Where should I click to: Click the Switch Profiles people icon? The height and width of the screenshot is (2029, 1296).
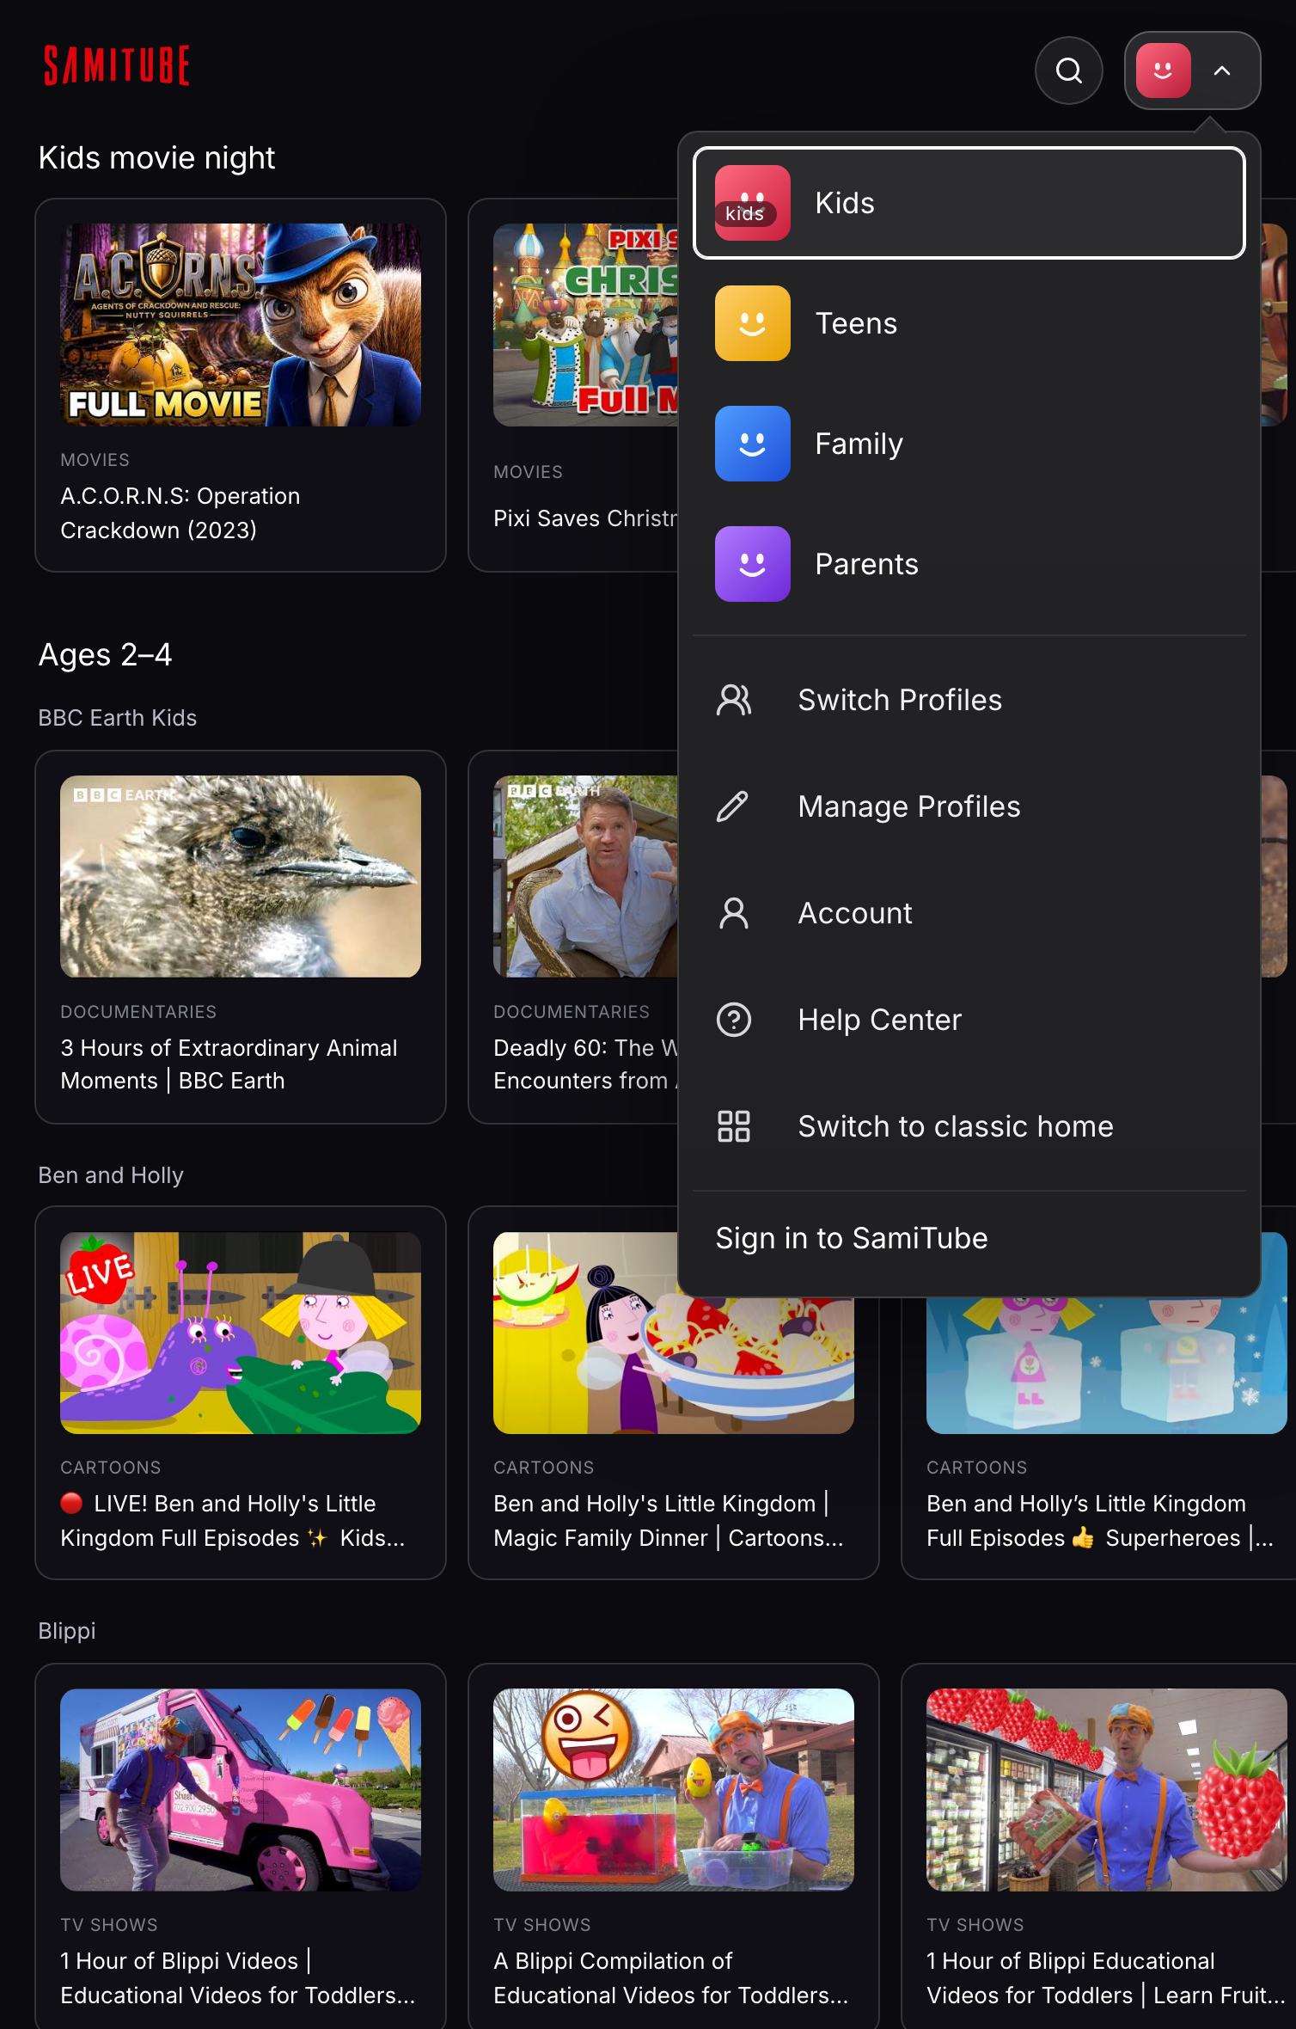(733, 700)
